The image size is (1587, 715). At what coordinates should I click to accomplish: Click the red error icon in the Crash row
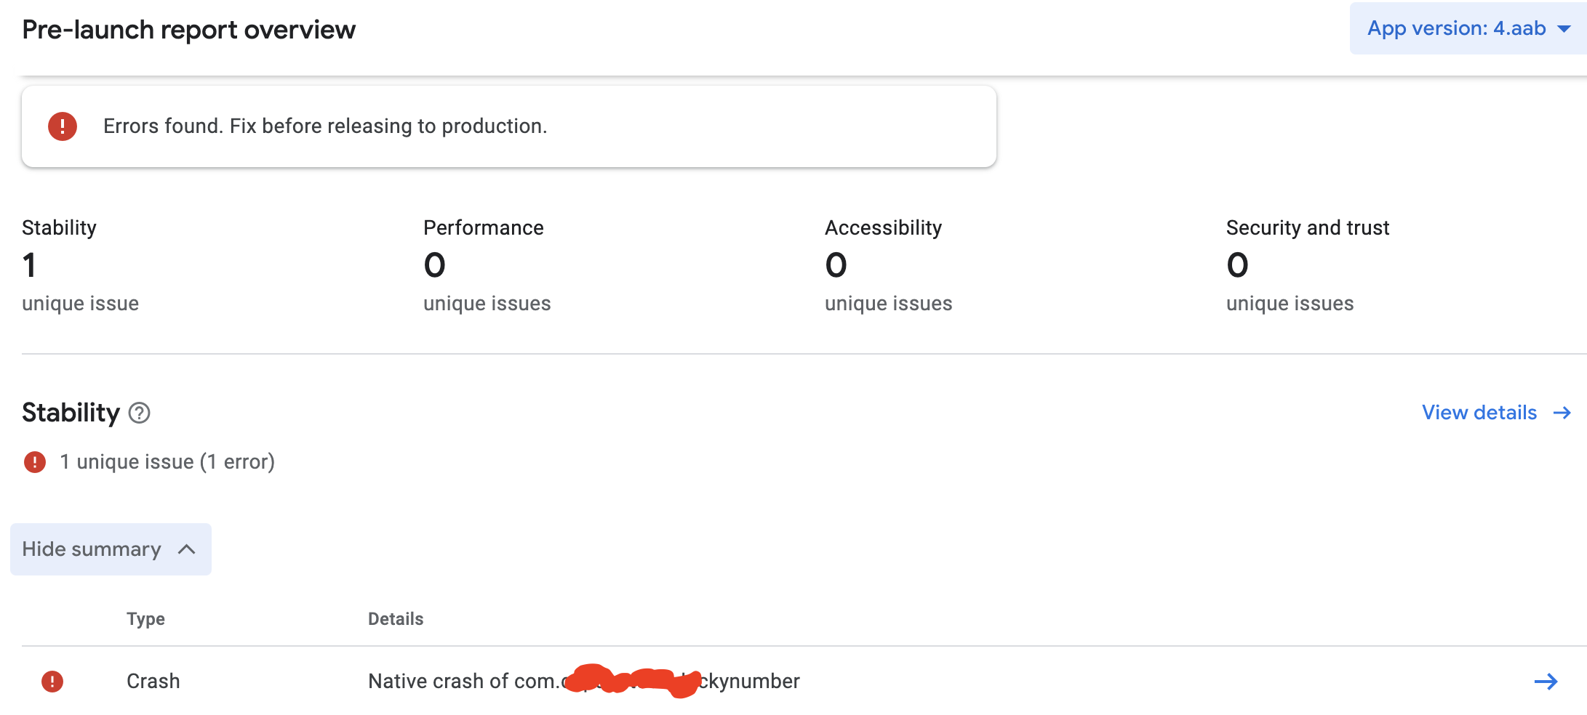[x=52, y=682]
